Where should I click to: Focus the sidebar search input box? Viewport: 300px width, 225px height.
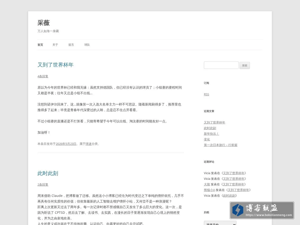click(221, 65)
